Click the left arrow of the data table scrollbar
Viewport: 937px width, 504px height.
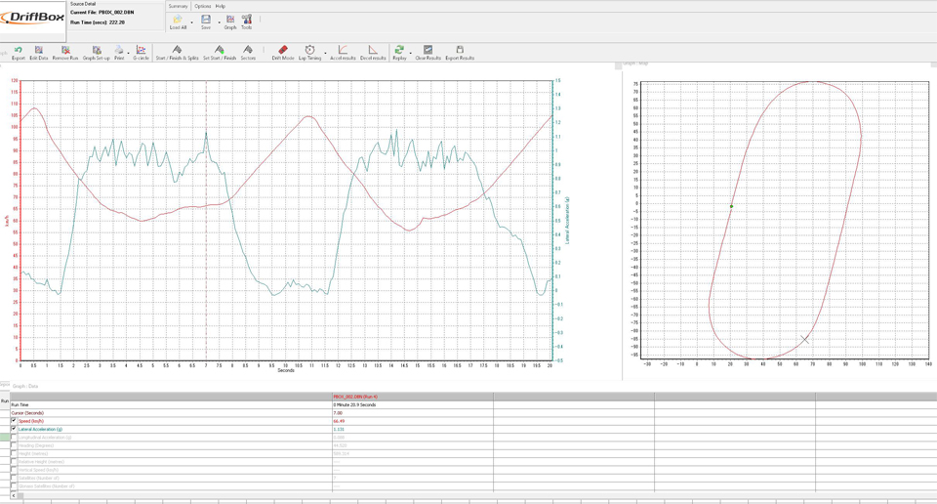pyautogui.click(x=14, y=496)
